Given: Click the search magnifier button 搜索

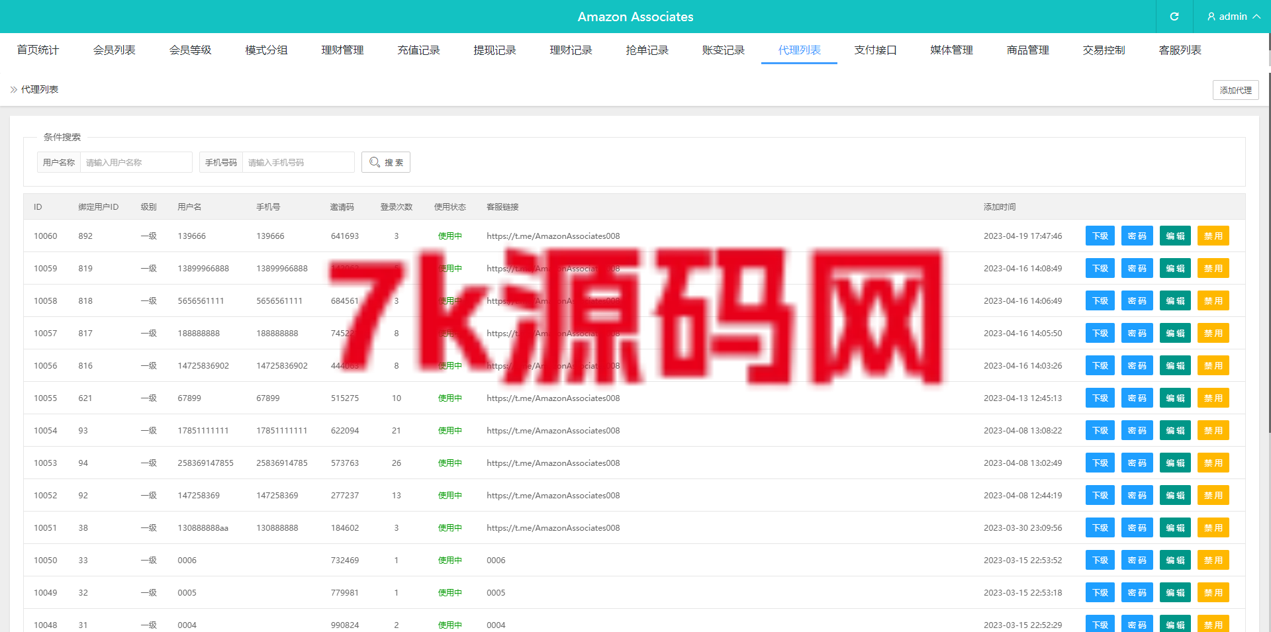Looking at the screenshot, I should tap(386, 162).
